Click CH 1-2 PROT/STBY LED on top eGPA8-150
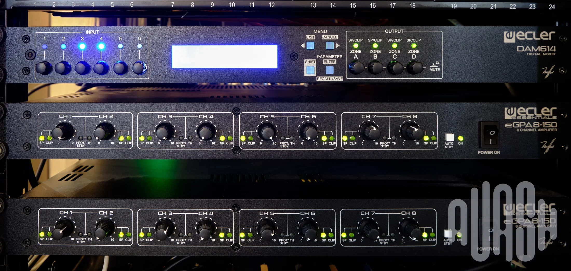 coord(81,138)
